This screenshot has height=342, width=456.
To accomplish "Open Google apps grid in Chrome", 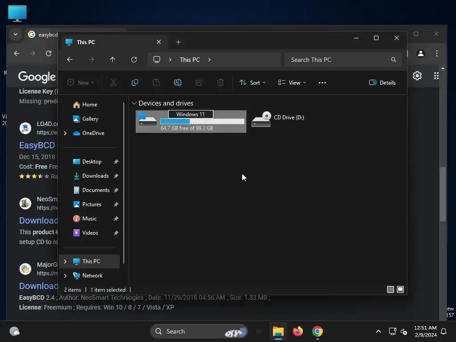I will 436,76.
